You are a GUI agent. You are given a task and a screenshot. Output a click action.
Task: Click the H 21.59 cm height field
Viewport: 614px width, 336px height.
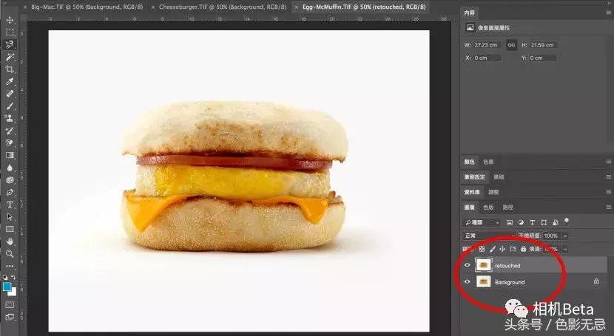point(543,45)
